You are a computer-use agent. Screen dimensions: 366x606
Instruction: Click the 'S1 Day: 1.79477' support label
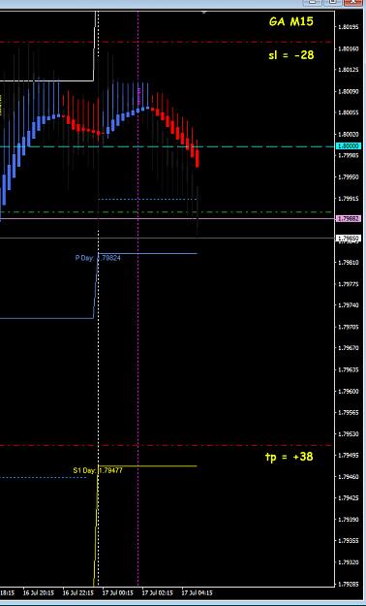(98, 470)
